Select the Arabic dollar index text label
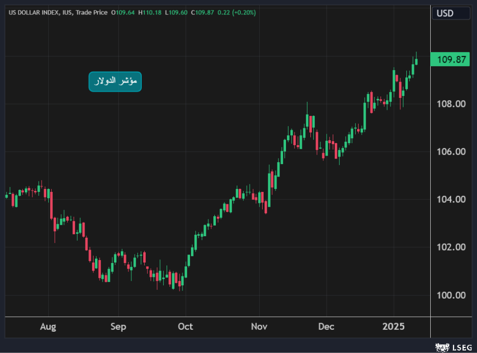477x353 pixels. pos(115,82)
